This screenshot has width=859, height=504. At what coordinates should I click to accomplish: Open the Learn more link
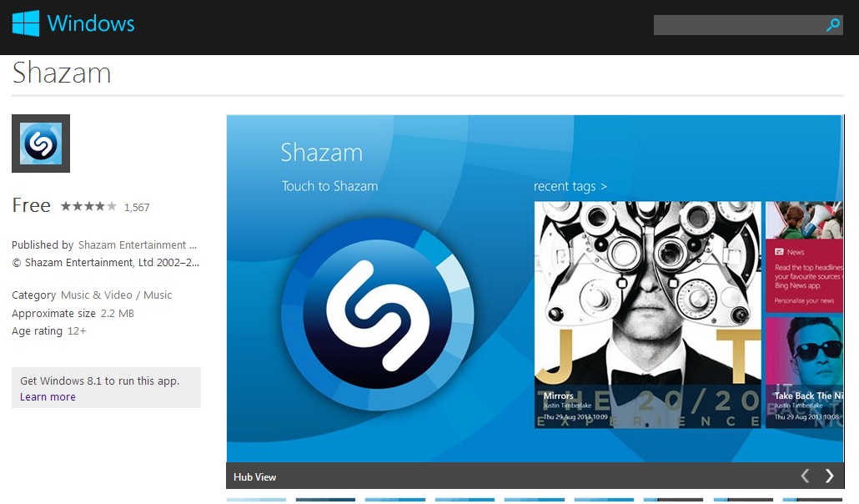tap(48, 397)
